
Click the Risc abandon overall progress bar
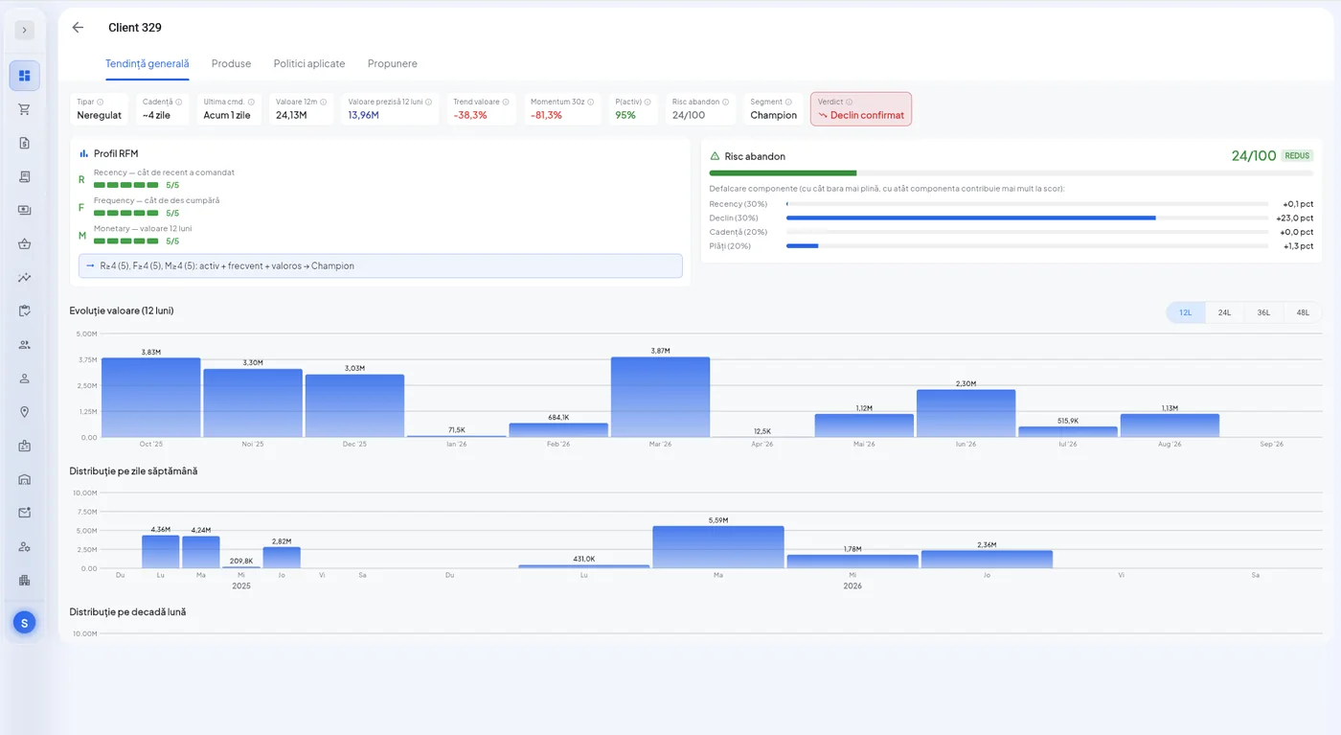tap(1011, 173)
